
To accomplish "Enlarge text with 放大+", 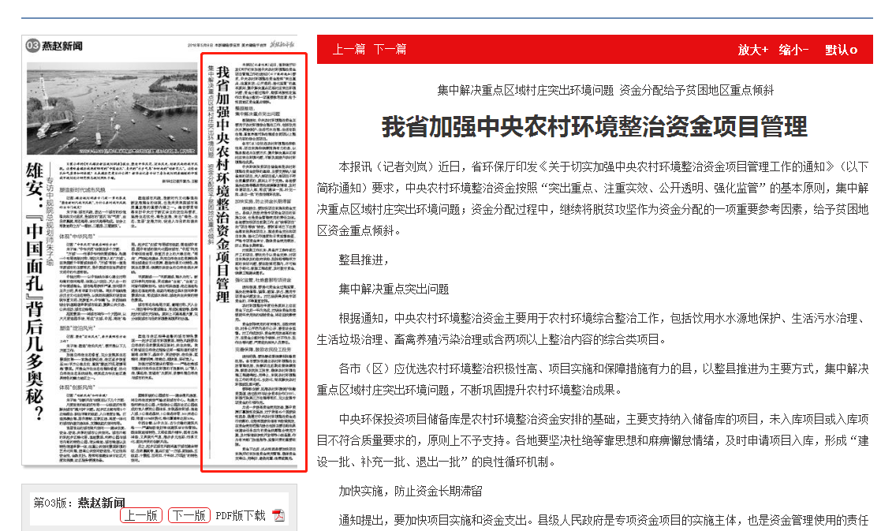I will pyautogui.click(x=752, y=50).
